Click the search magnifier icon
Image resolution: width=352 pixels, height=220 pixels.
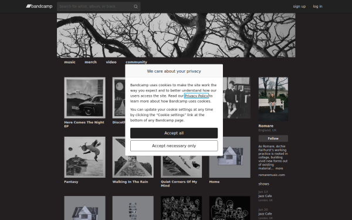pyautogui.click(x=136, y=6)
